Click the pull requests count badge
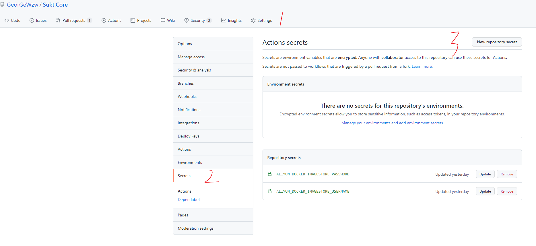The image size is (536, 246). click(90, 20)
